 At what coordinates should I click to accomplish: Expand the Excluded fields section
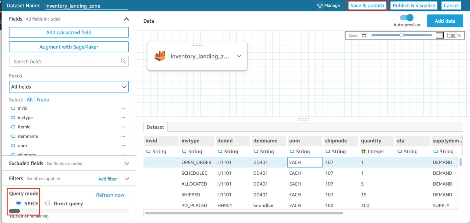point(127,164)
